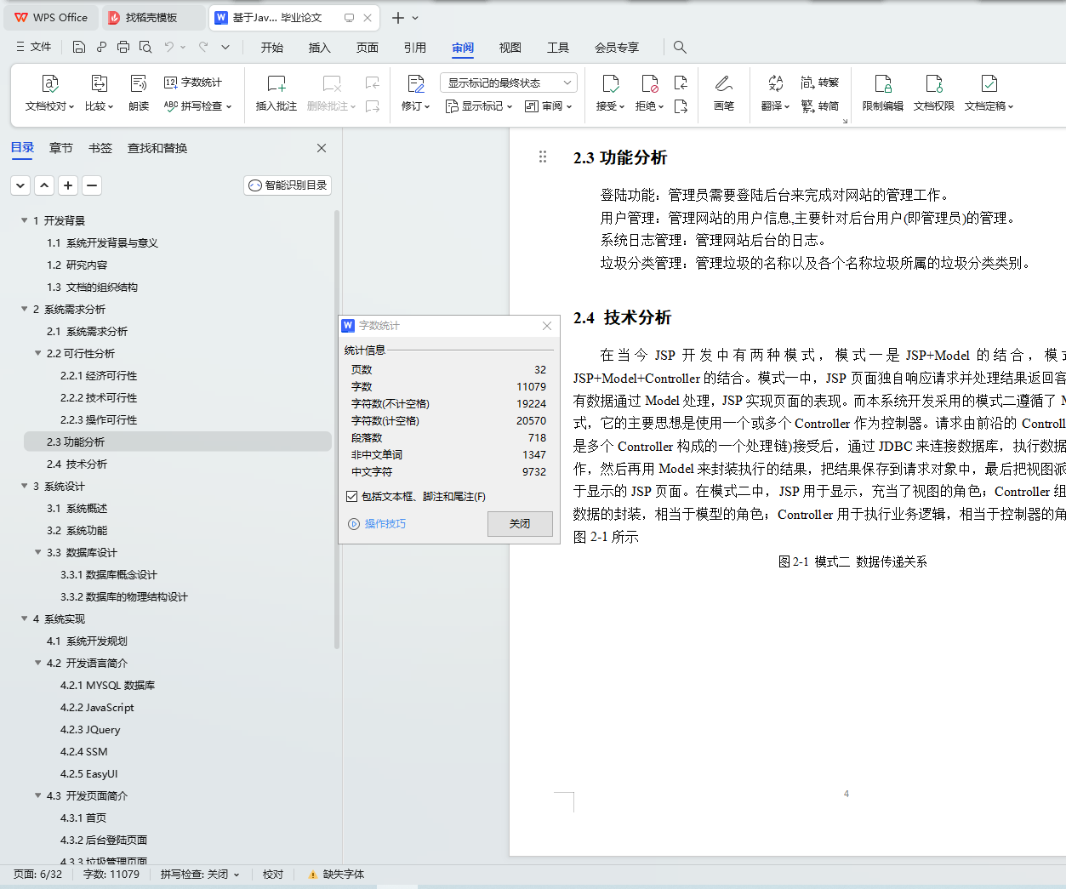Viewport: 1066px width, 889px height.
Task: Click 校对 in the status bar
Action: click(x=273, y=874)
